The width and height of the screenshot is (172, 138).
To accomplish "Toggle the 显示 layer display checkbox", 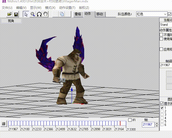I will pos(162,103).
